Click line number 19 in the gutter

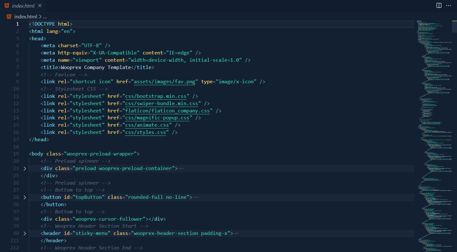[x=16, y=154]
